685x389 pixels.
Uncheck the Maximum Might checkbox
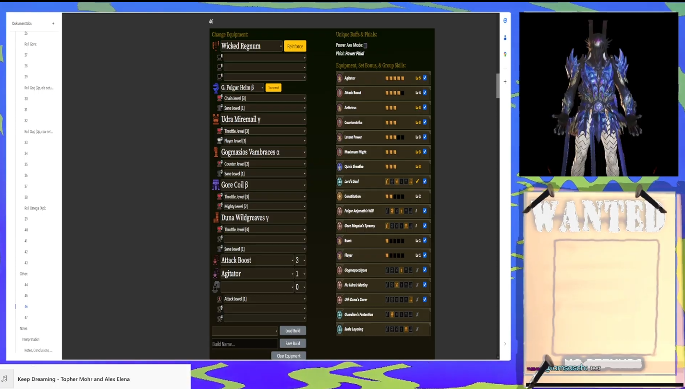425,152
